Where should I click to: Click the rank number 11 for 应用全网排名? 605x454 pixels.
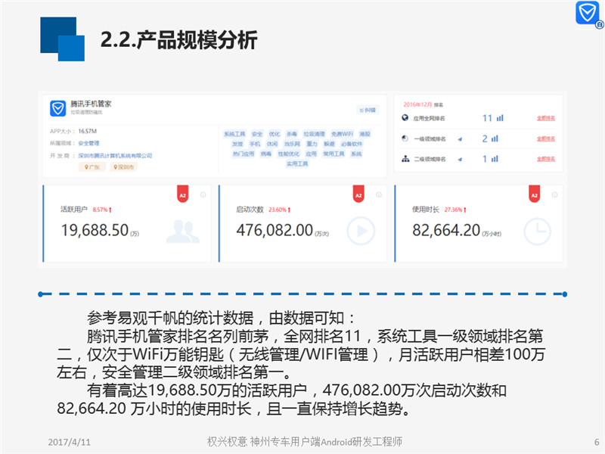tap(487, 118)
